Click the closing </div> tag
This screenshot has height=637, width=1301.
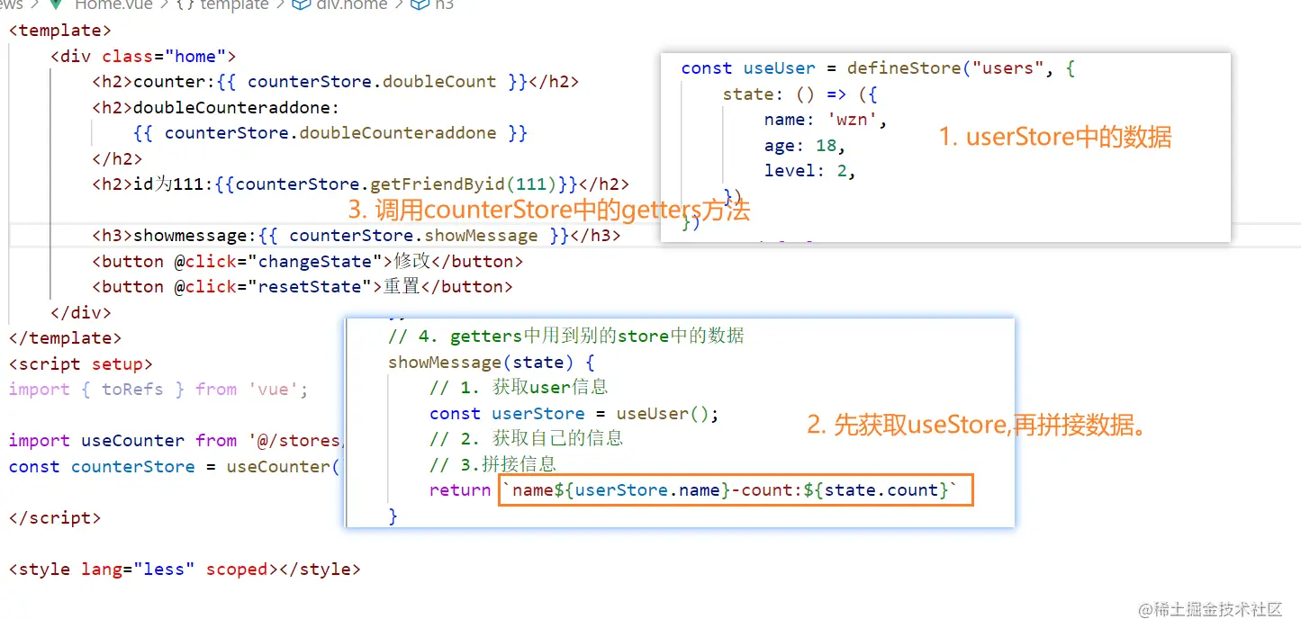(81, 313)
